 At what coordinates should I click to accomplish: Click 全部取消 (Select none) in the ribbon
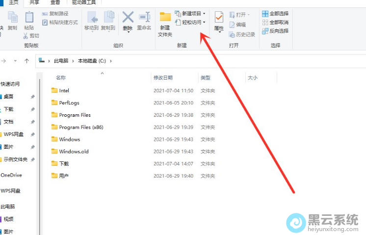click(x=275, y=22)
